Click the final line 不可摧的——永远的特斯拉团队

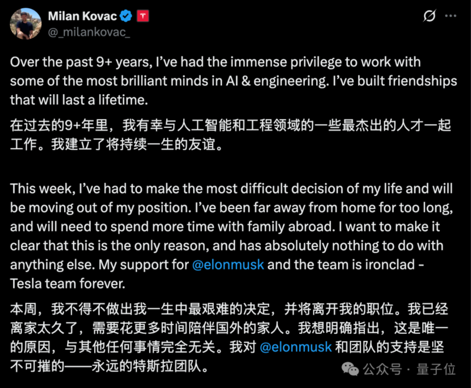point(110,366)
